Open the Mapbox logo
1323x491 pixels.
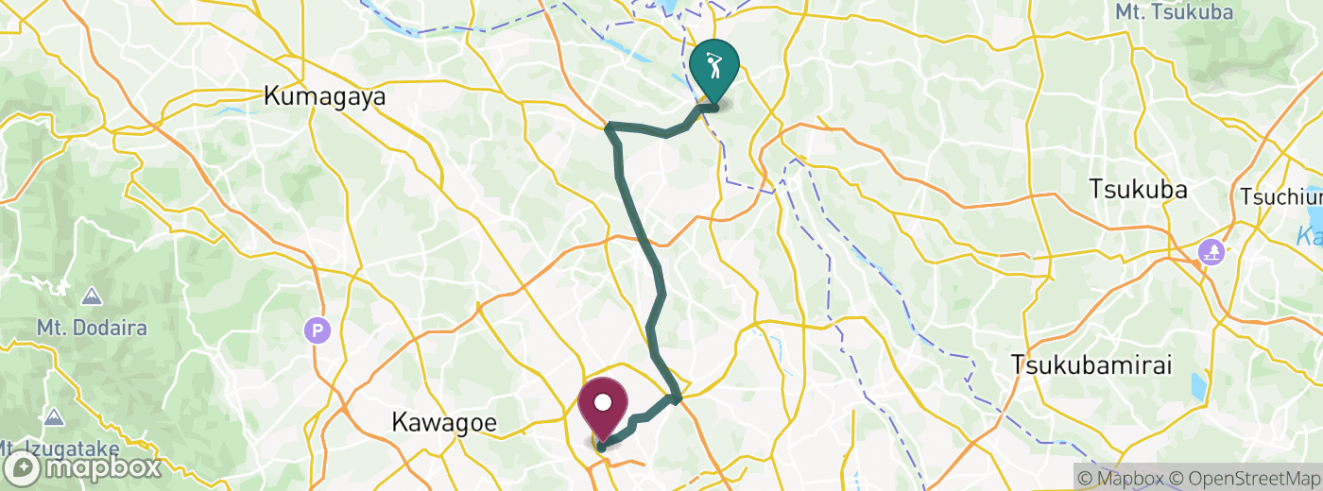pos(82,467)
